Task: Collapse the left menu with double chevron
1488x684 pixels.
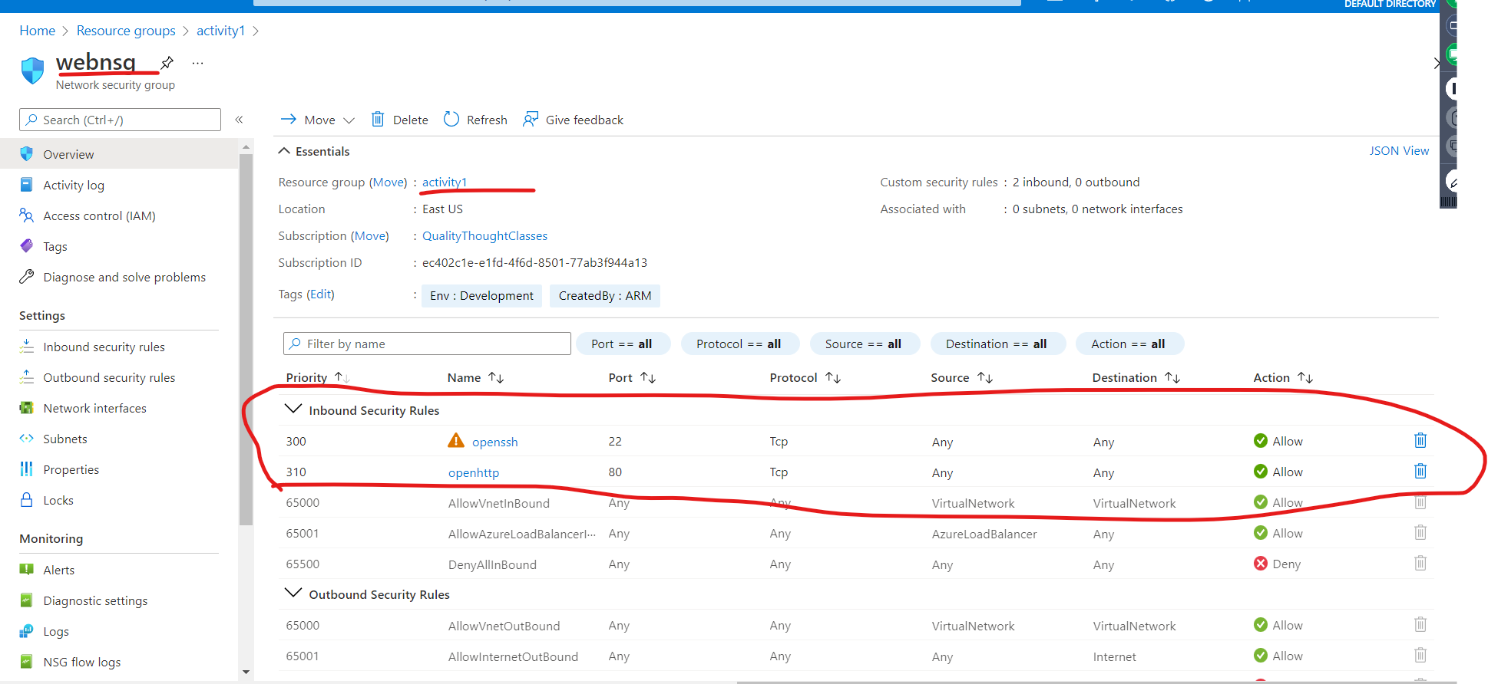Action: pyautogui.click(x=239, y=120)
